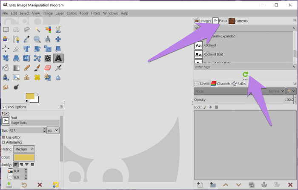Viewport: 298px width, 190px height.
Task: Choose the Zoom magnifier tool
Action: click(37, 39)
